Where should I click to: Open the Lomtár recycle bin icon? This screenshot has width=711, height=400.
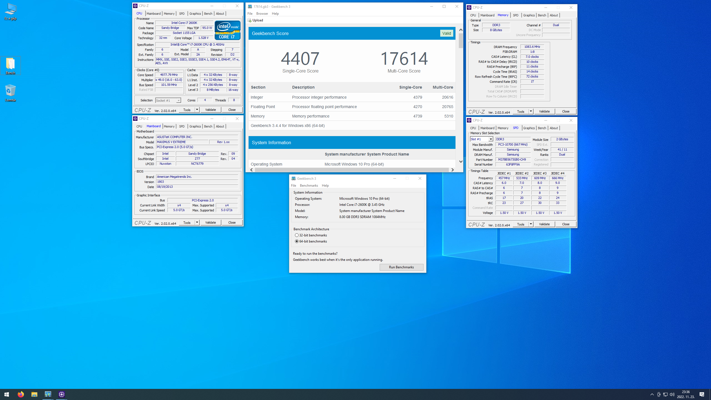[10, 93]
